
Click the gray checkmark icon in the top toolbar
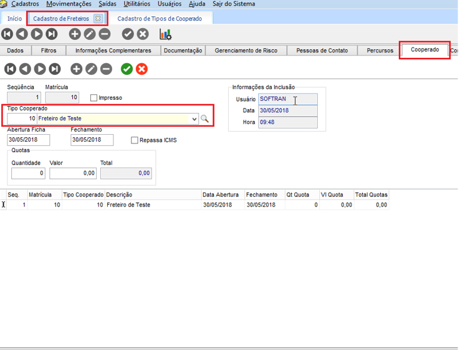tap(128, 34)
